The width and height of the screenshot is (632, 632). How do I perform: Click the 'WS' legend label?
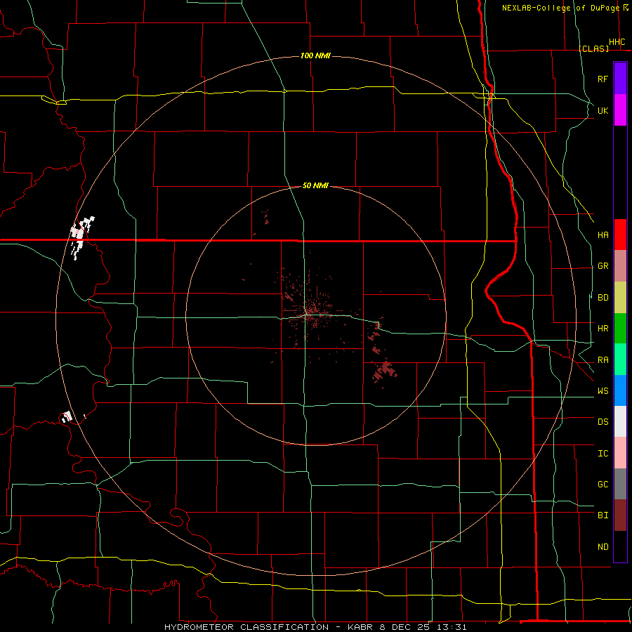[x=603, y=390]
